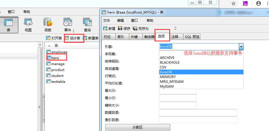
Task: Open 窗口 menu in hero designer window
Action: pyautogui.click(x=134, y=21)
